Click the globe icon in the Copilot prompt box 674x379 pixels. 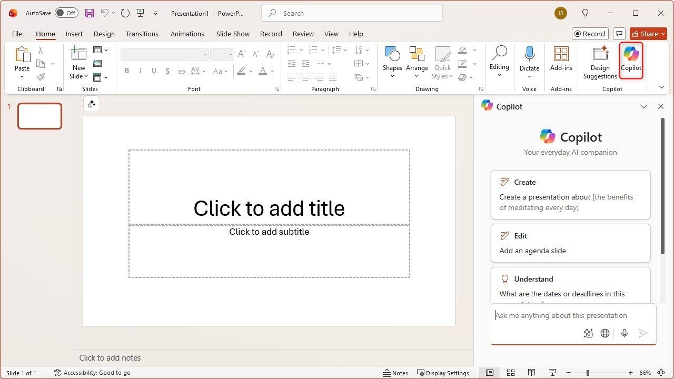pyautogui.click(x=605, y=333)
